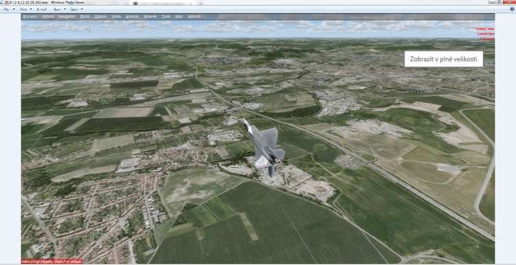Image resolution: width=516 pixels, height=265 pixels.
Task: Open the Help menu in the simulator
Action: (179, 16)
